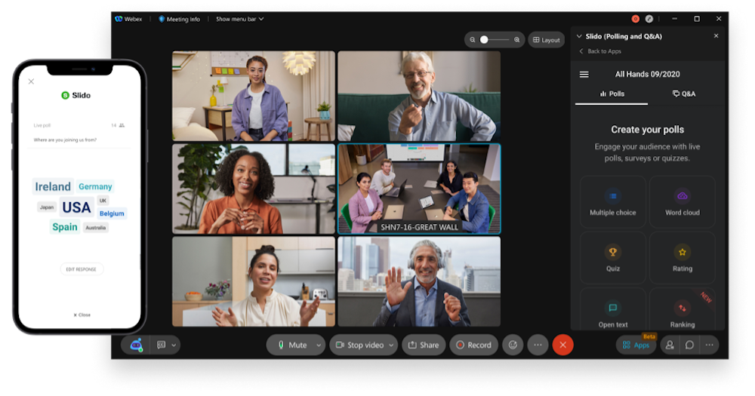The height and width of the screenshot is (396, 755).
Task: Zoom out with the magnifier minus icon
Action: tap(473, 40)
